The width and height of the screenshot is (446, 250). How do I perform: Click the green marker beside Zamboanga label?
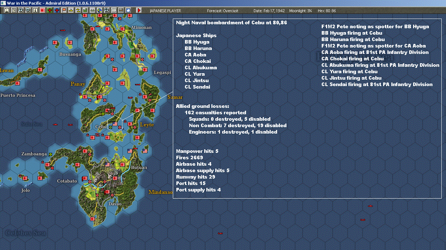tap(50, 154)
